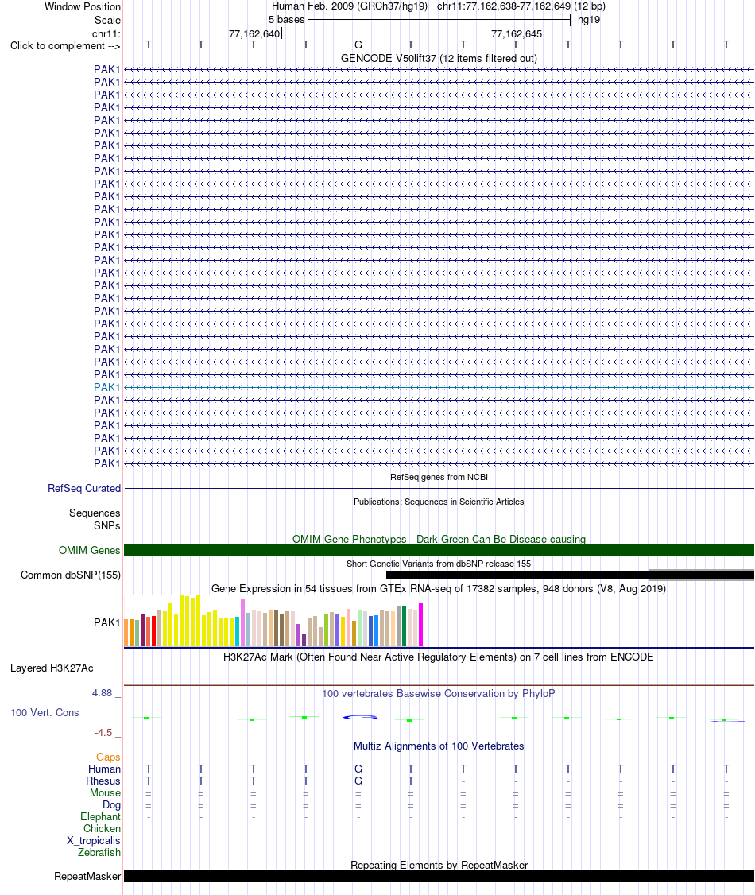Screen dimensions: 755x895
Task: Open the RefSeq Curated track label
Action: click(84, 489)
